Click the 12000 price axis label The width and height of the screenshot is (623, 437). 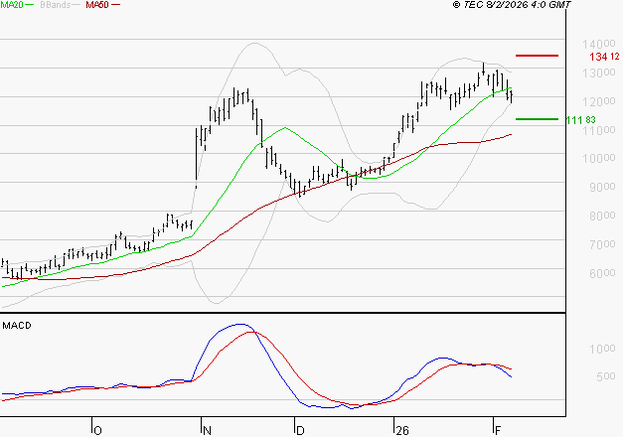599,101
